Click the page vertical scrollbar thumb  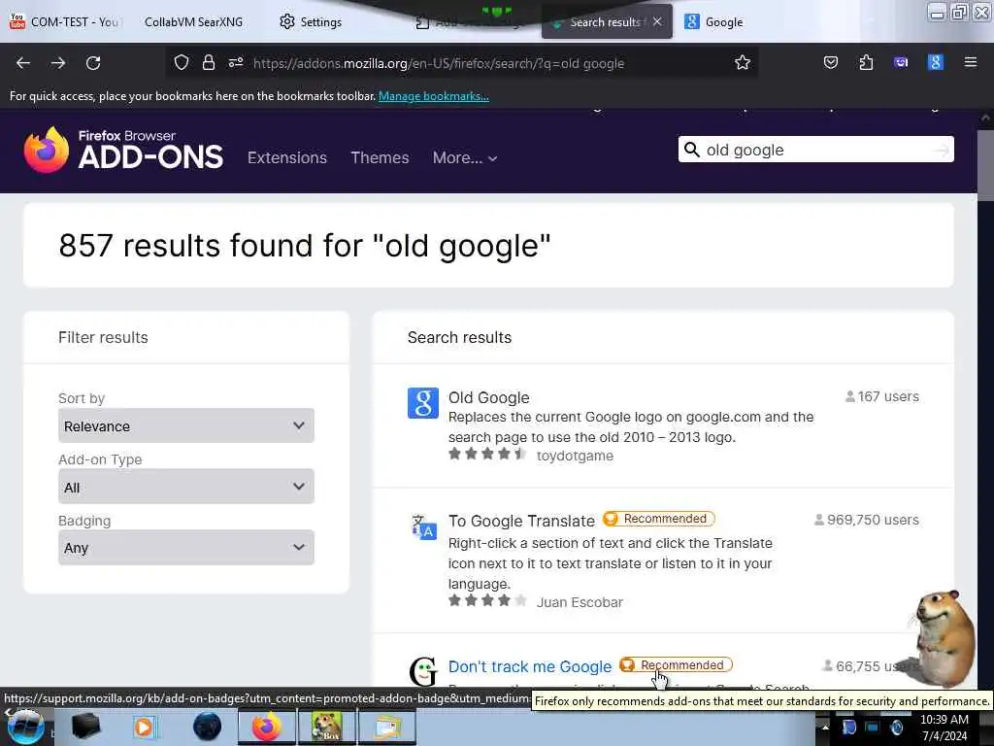click(985, 166)
